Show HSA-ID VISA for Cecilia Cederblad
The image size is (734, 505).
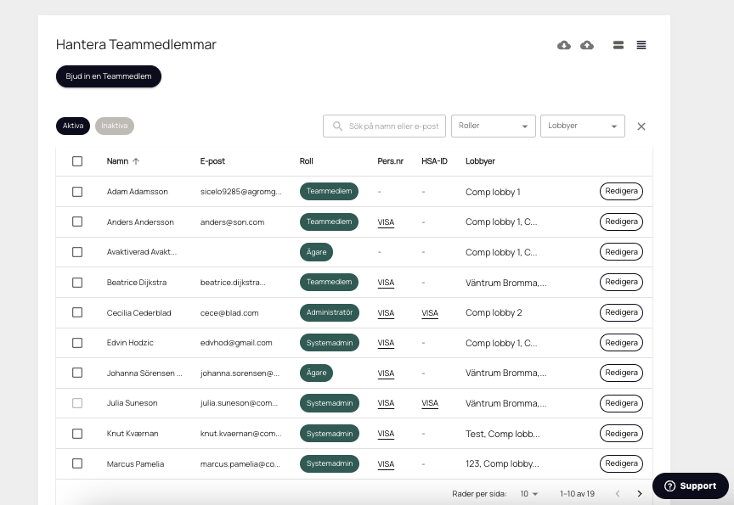[430, 313]
